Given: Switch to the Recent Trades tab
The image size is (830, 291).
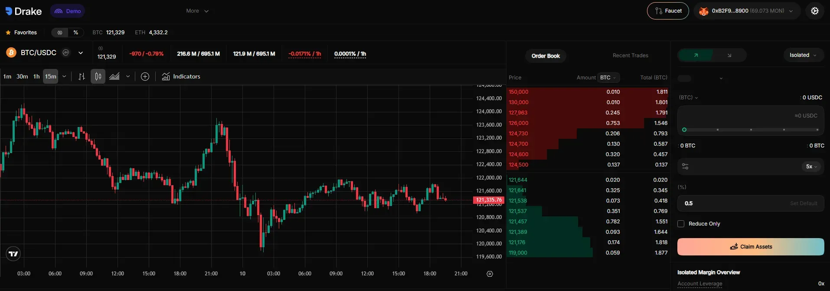Looking at the screenshot, I should pyautogui.click(x=630, y=56).
